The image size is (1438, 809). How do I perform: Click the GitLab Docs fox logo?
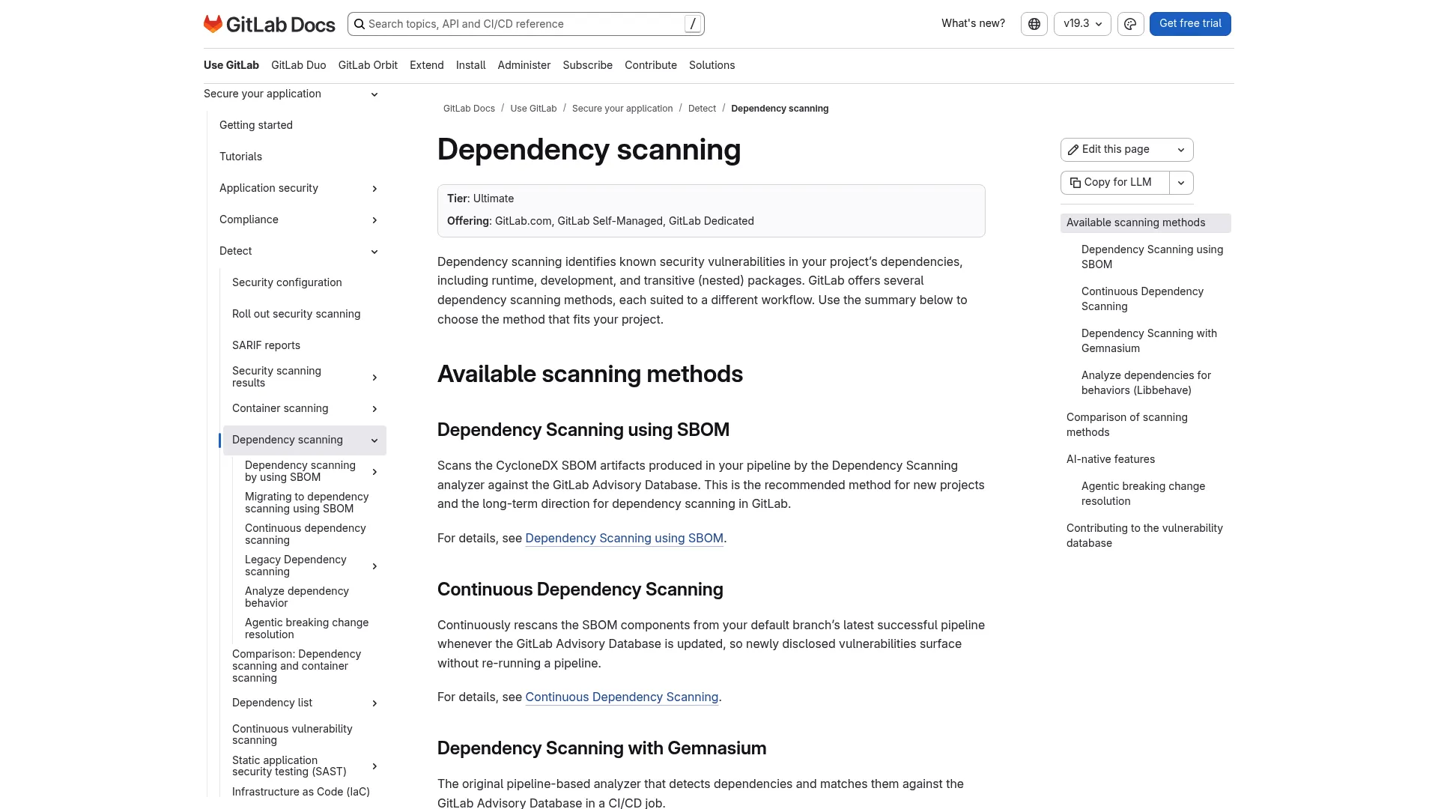[213, 24]
